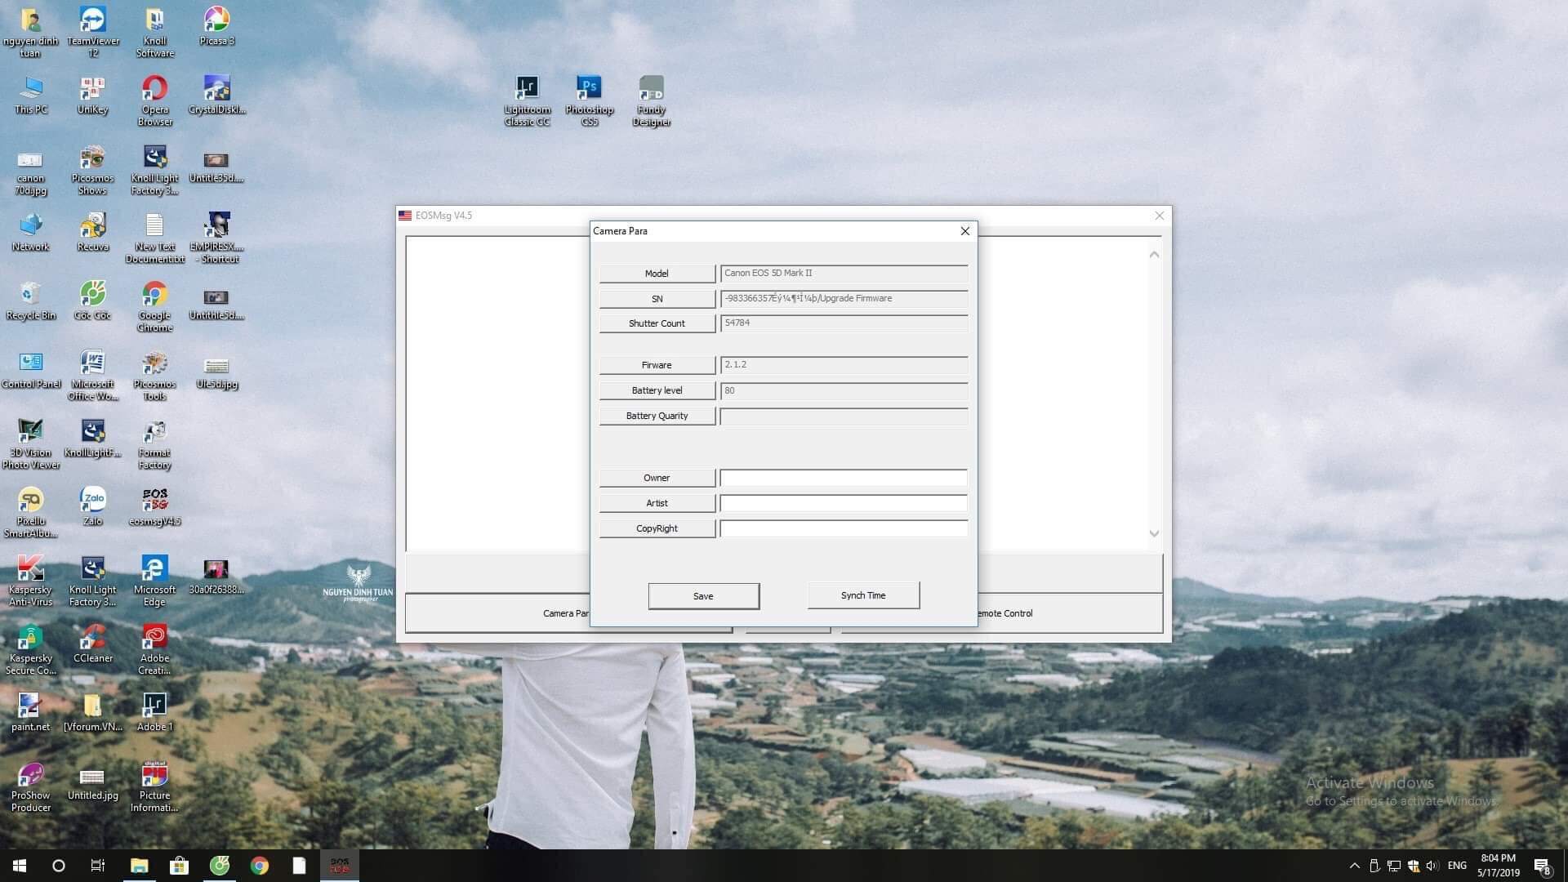Open Format Factory desktop icon
This screenshot has width=1568, height=882.
[154, 431]
